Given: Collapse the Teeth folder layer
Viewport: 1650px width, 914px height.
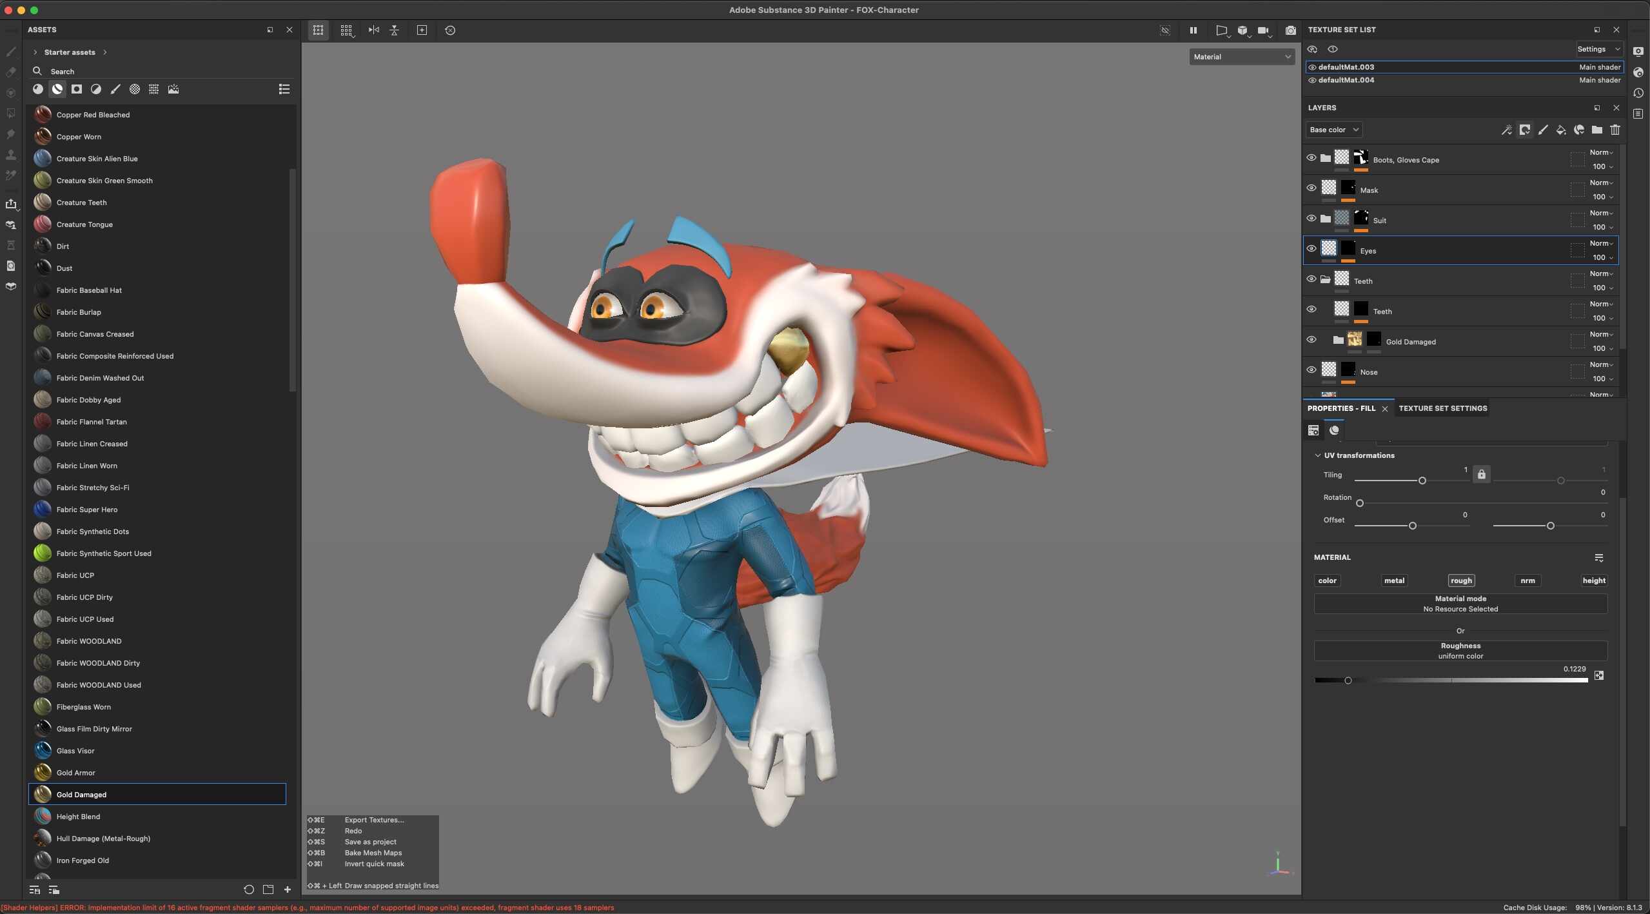Looking at the screenshot, I should click(1325, 279).
